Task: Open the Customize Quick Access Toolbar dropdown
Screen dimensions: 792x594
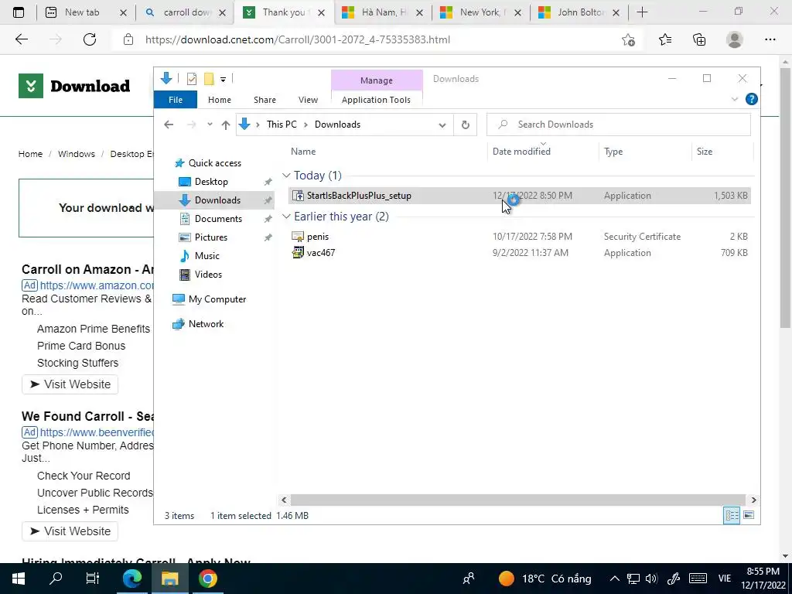Action: [223, 80]
